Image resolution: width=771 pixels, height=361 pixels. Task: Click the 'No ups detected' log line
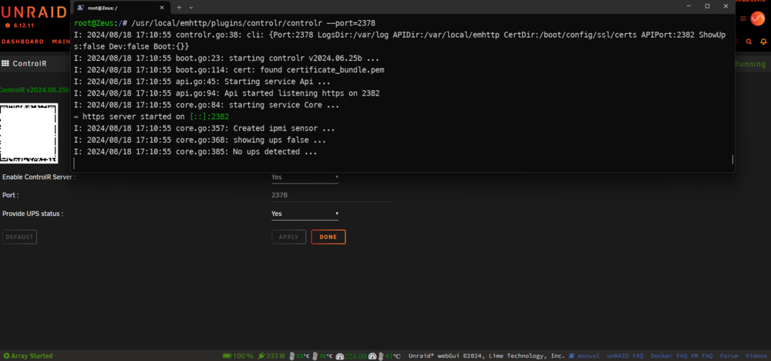point(195,152)
